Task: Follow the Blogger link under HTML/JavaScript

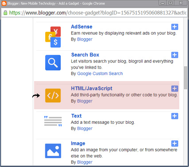Action: click(x=85, y=101)
